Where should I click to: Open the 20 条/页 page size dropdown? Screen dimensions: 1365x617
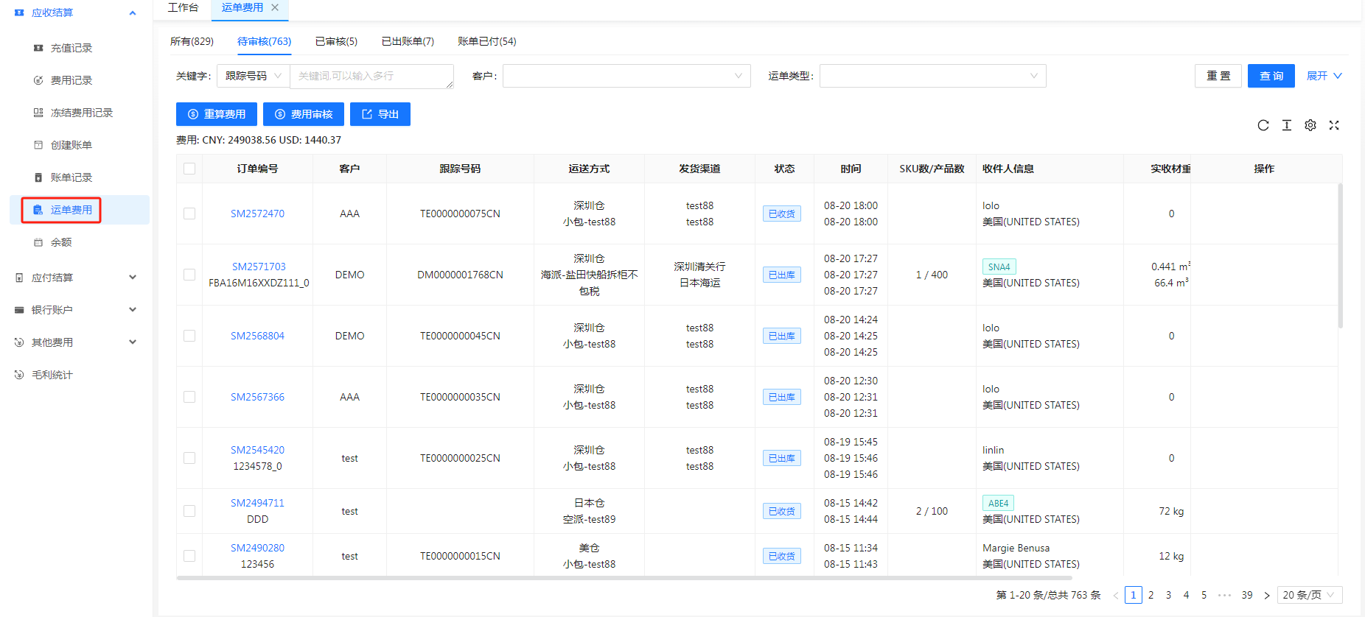pos(1310,595)
